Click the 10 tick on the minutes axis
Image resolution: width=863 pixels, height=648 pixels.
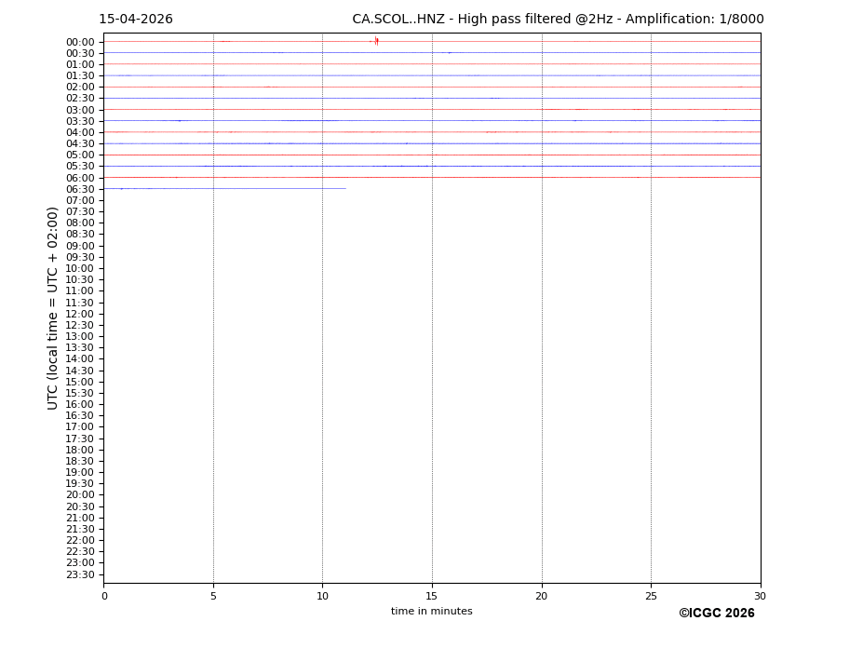pos(322,596)
